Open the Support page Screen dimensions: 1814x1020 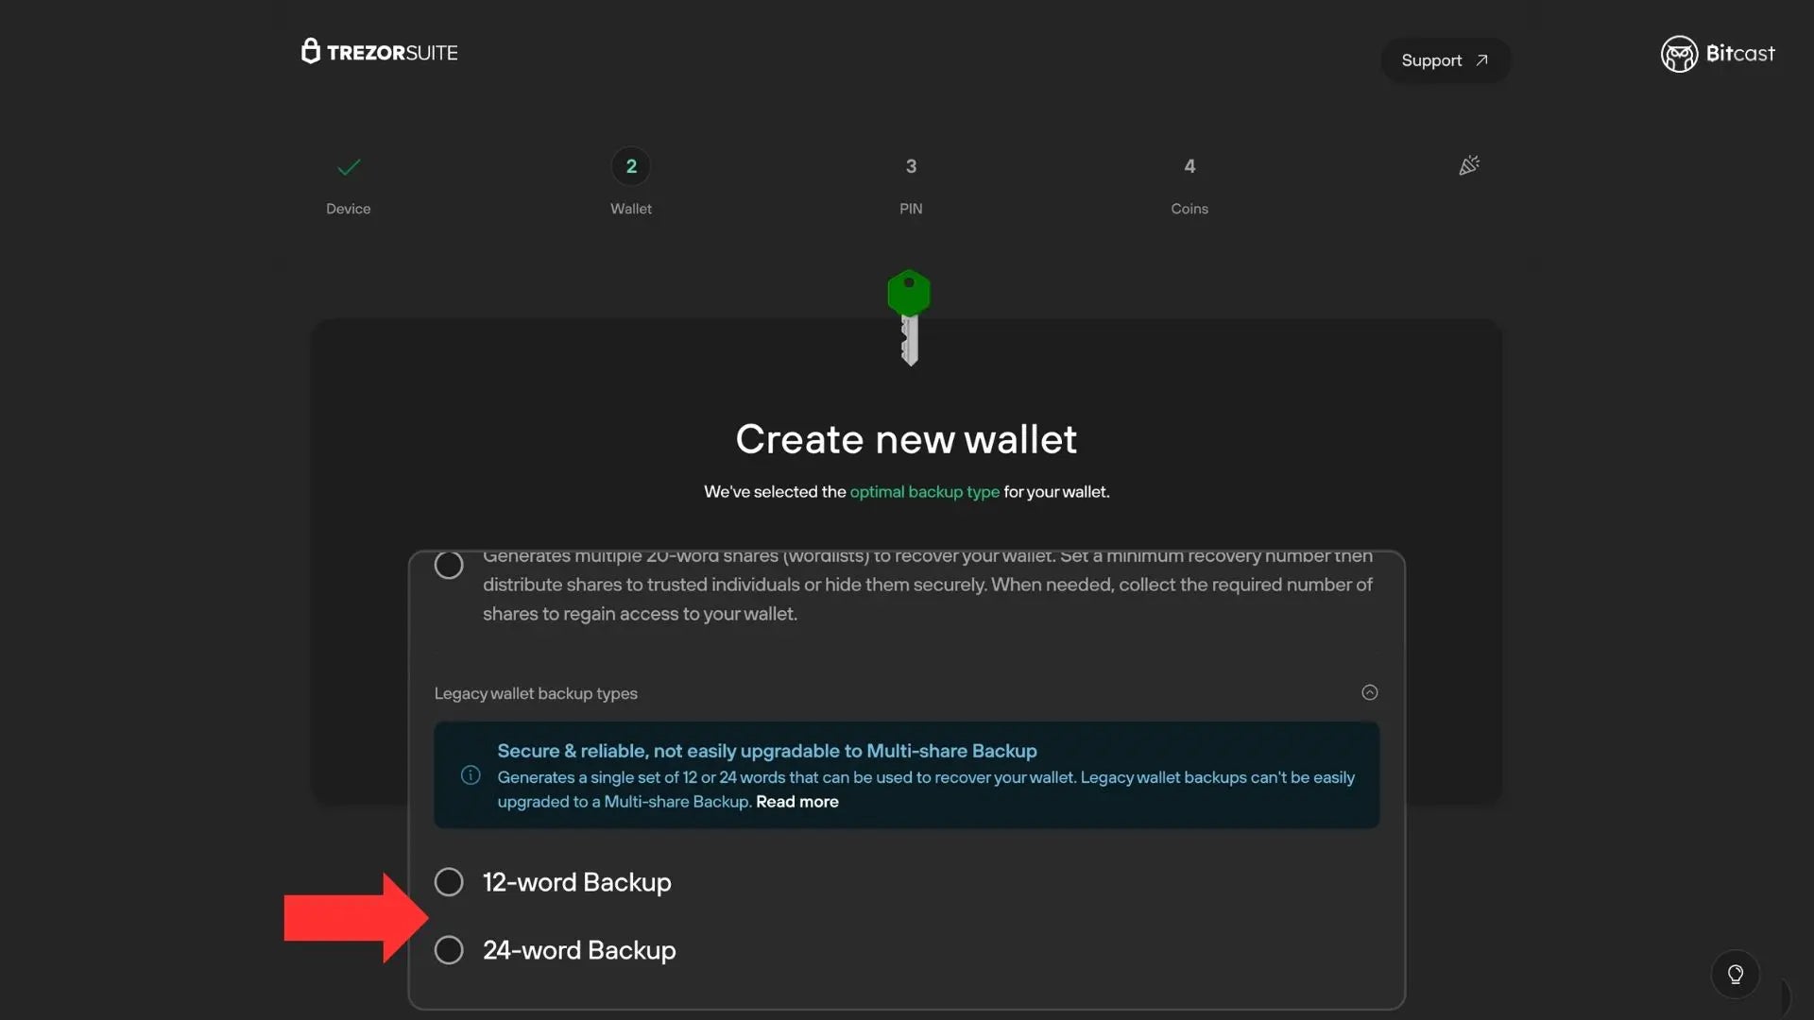(x=1431, y=59)
